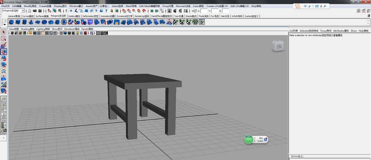Screen dimensions: 371x160
Task: Open the viewport Panels menu
Action: [87, 29]
